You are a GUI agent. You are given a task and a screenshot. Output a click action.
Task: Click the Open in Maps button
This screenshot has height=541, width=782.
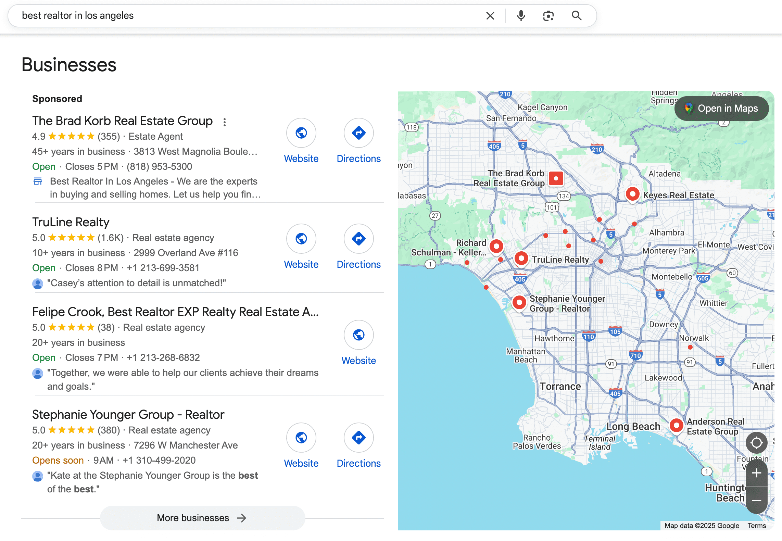tap(722, 109)
